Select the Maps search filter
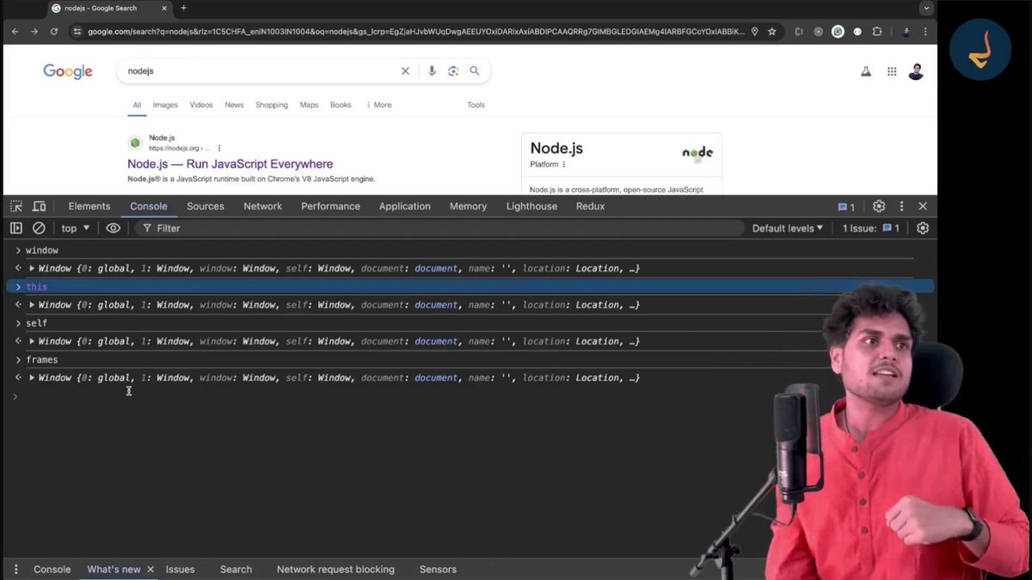Viewport: 1032px width, 580px height. click(x=309, y=105)
